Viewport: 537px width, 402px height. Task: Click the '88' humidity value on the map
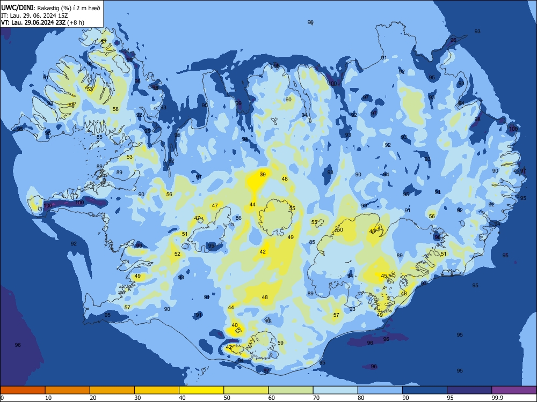pyautogui.click(x=268, y=321)
